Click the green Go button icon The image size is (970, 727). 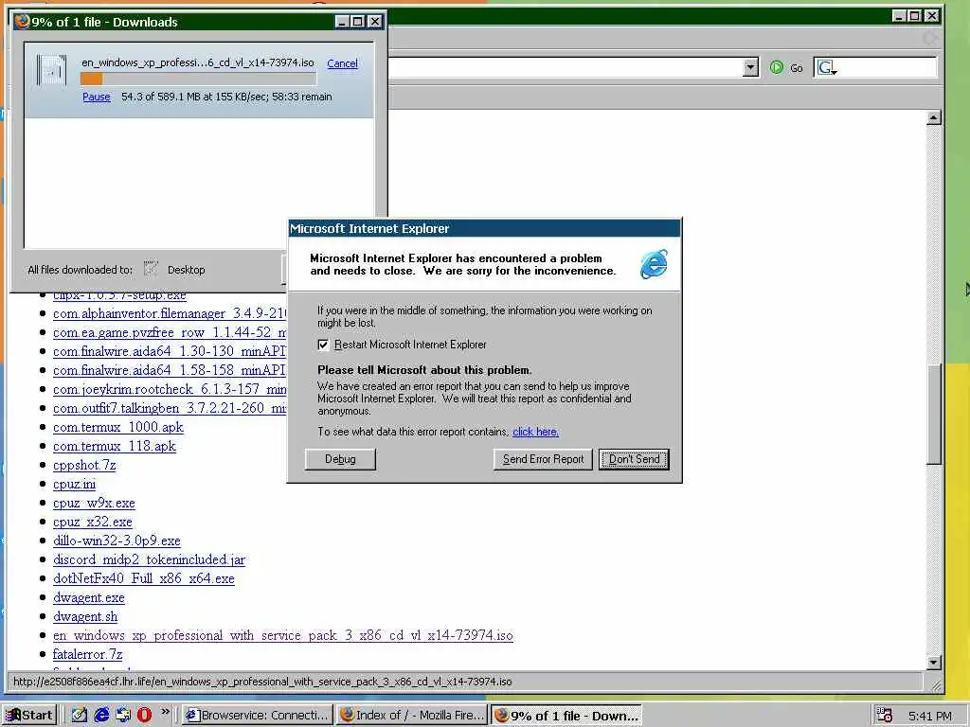[777, 67]
